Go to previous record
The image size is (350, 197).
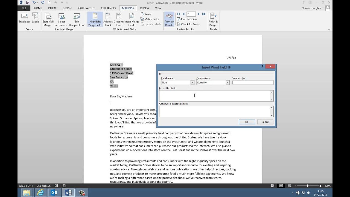click(183, 14)
